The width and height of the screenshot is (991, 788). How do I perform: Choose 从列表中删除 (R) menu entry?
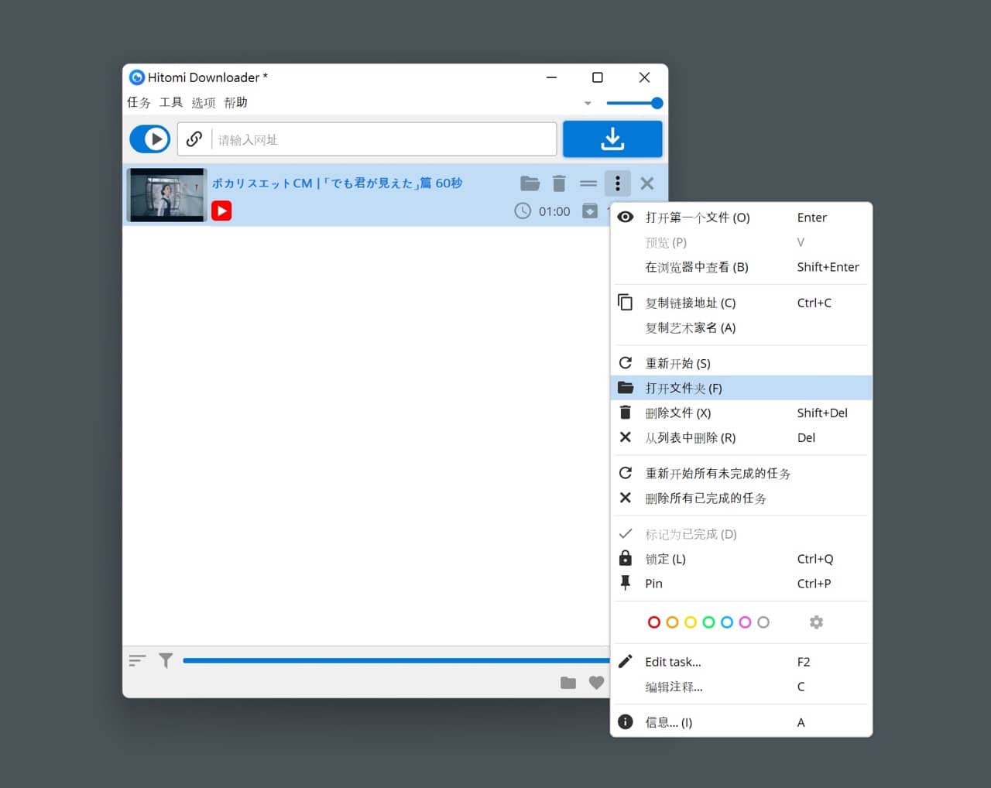click(x=741, y=437)
